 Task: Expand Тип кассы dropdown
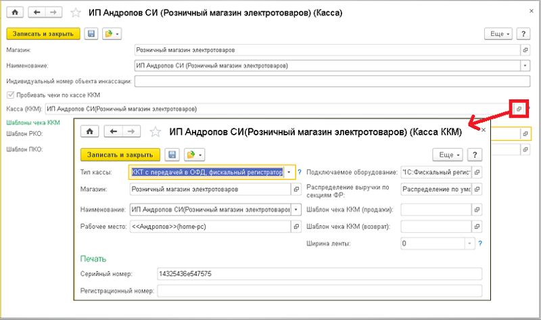[289, 172]
